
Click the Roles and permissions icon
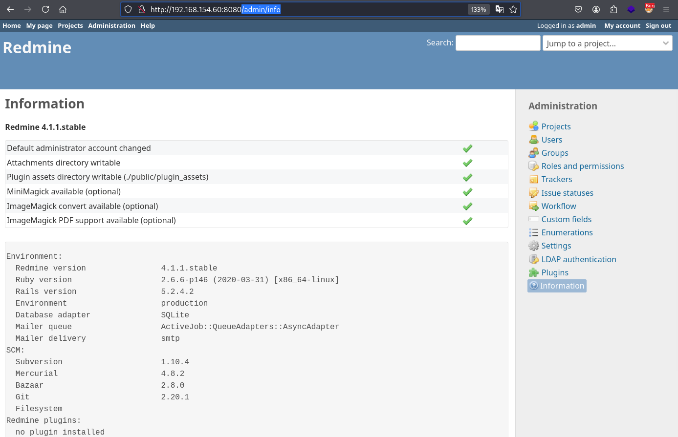pos(534,166)
